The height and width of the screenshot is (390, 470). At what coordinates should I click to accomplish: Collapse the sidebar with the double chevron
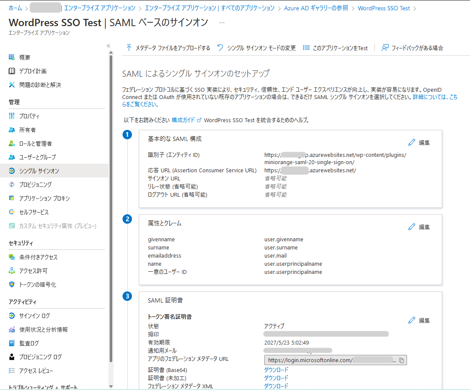click(x=108, y=46)
